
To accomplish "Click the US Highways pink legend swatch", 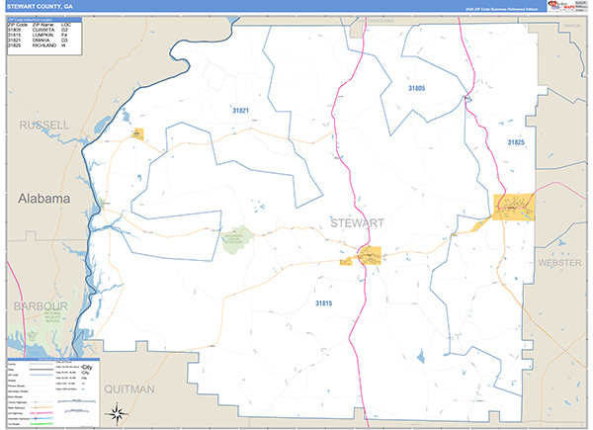I will pos(41,413).
